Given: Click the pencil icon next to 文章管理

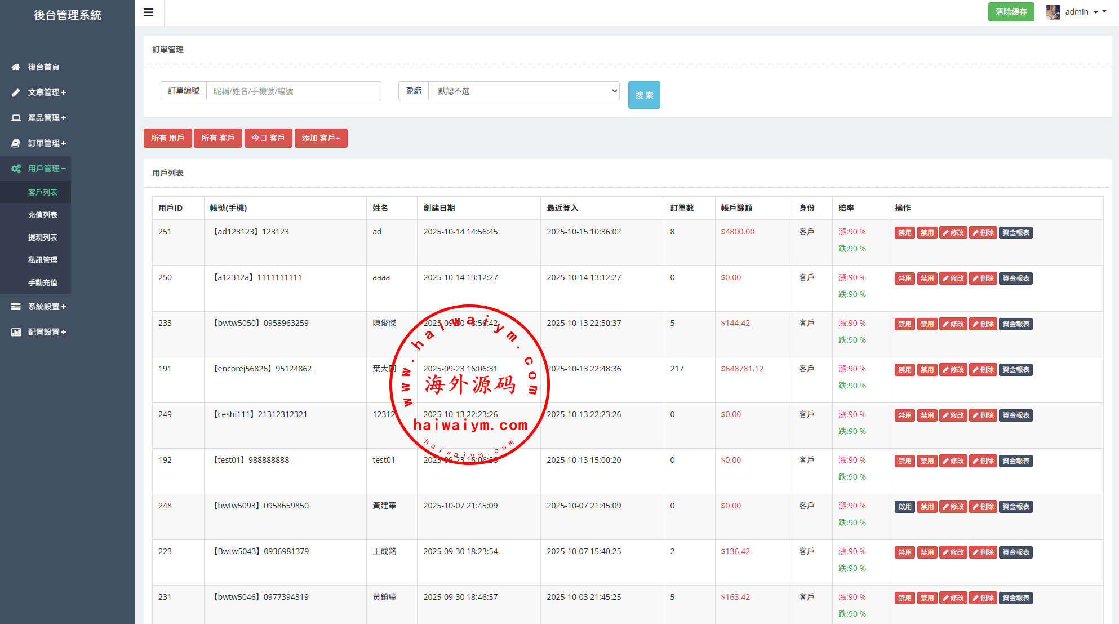Looking at the screenshot, I should (x=16, y=92).
